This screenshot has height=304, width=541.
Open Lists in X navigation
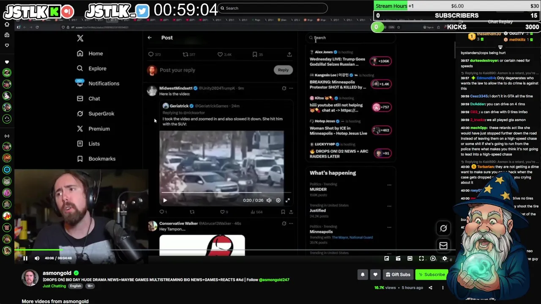pyautogui.click(x=88, y=144)
